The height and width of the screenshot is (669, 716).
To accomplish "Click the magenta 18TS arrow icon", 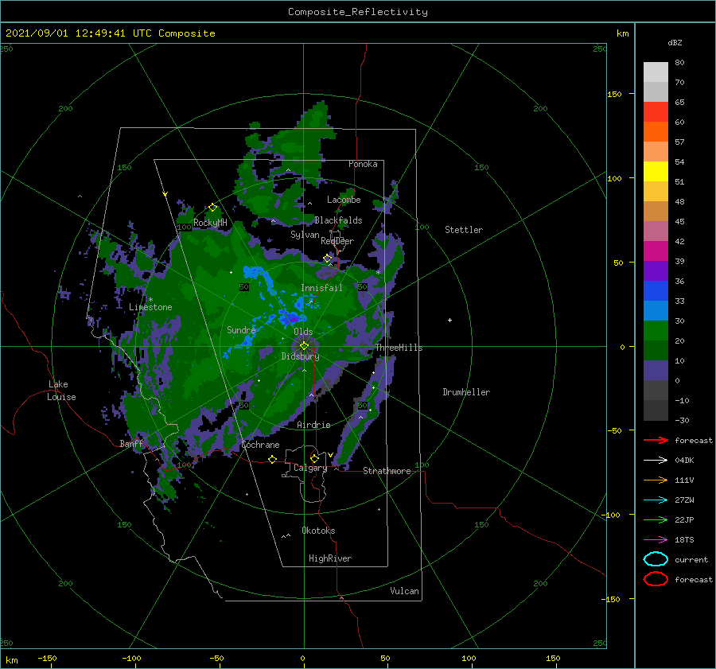I will click(656, 540).
